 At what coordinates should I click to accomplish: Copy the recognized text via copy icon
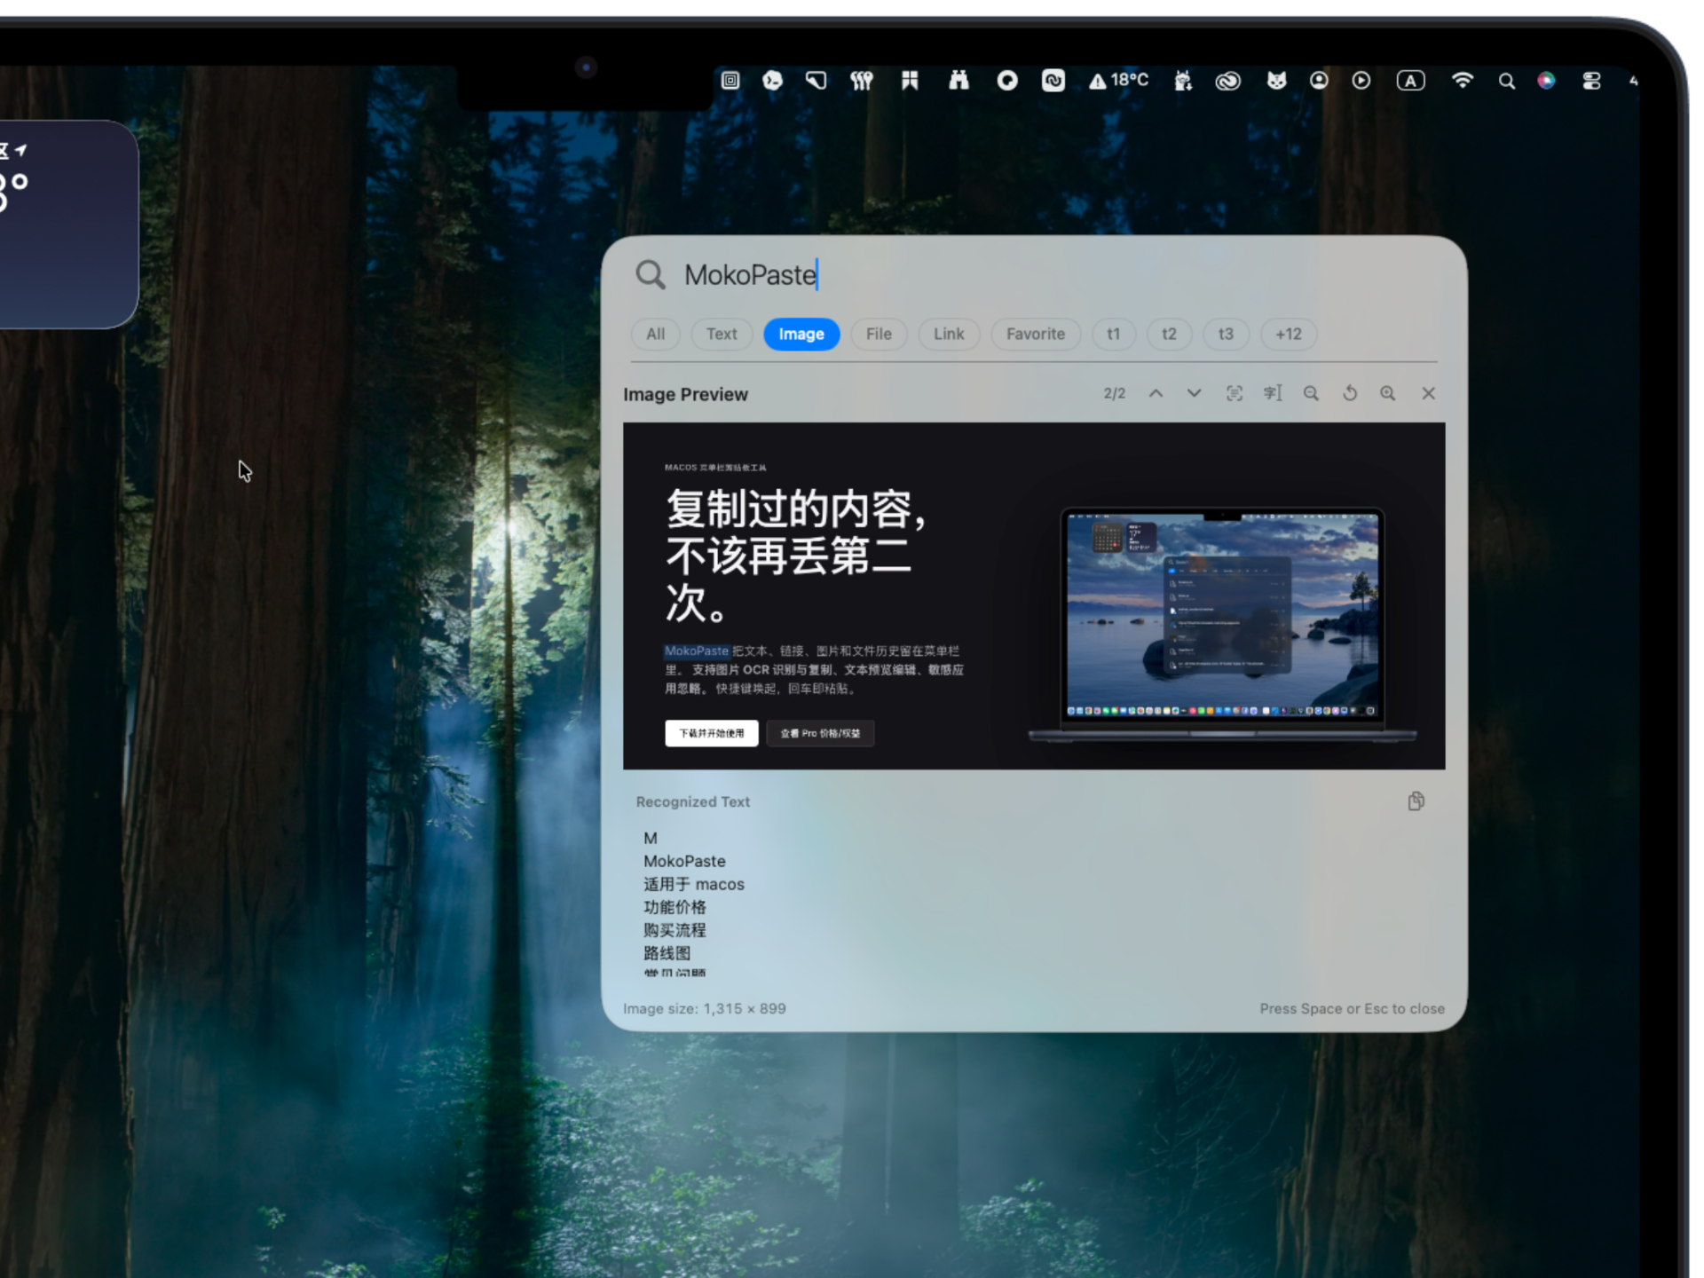1416,801
